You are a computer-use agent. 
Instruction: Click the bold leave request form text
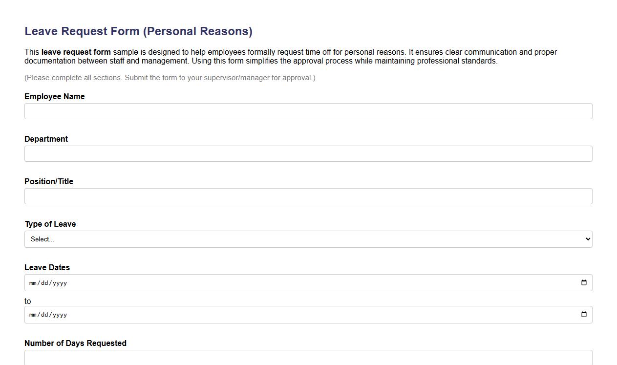(75, 52)
